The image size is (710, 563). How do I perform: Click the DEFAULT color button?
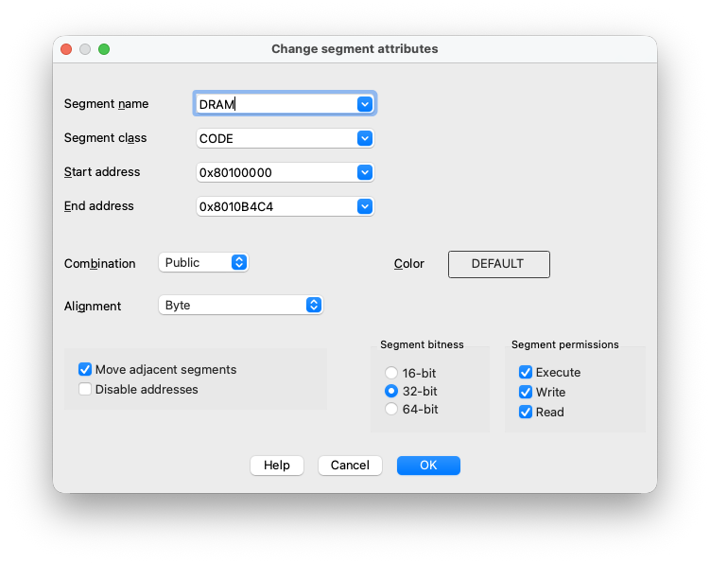point(498,264)
